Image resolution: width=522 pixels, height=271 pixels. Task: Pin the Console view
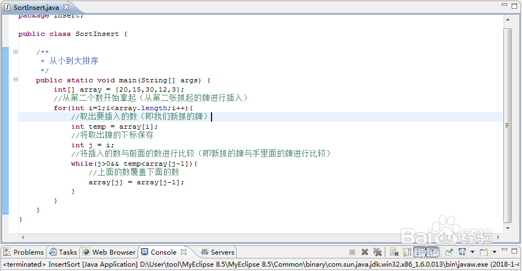448,252
